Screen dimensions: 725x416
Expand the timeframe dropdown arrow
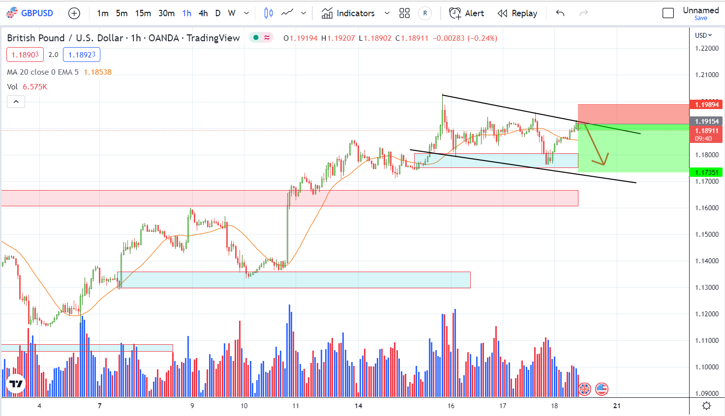tap(246, 13)
